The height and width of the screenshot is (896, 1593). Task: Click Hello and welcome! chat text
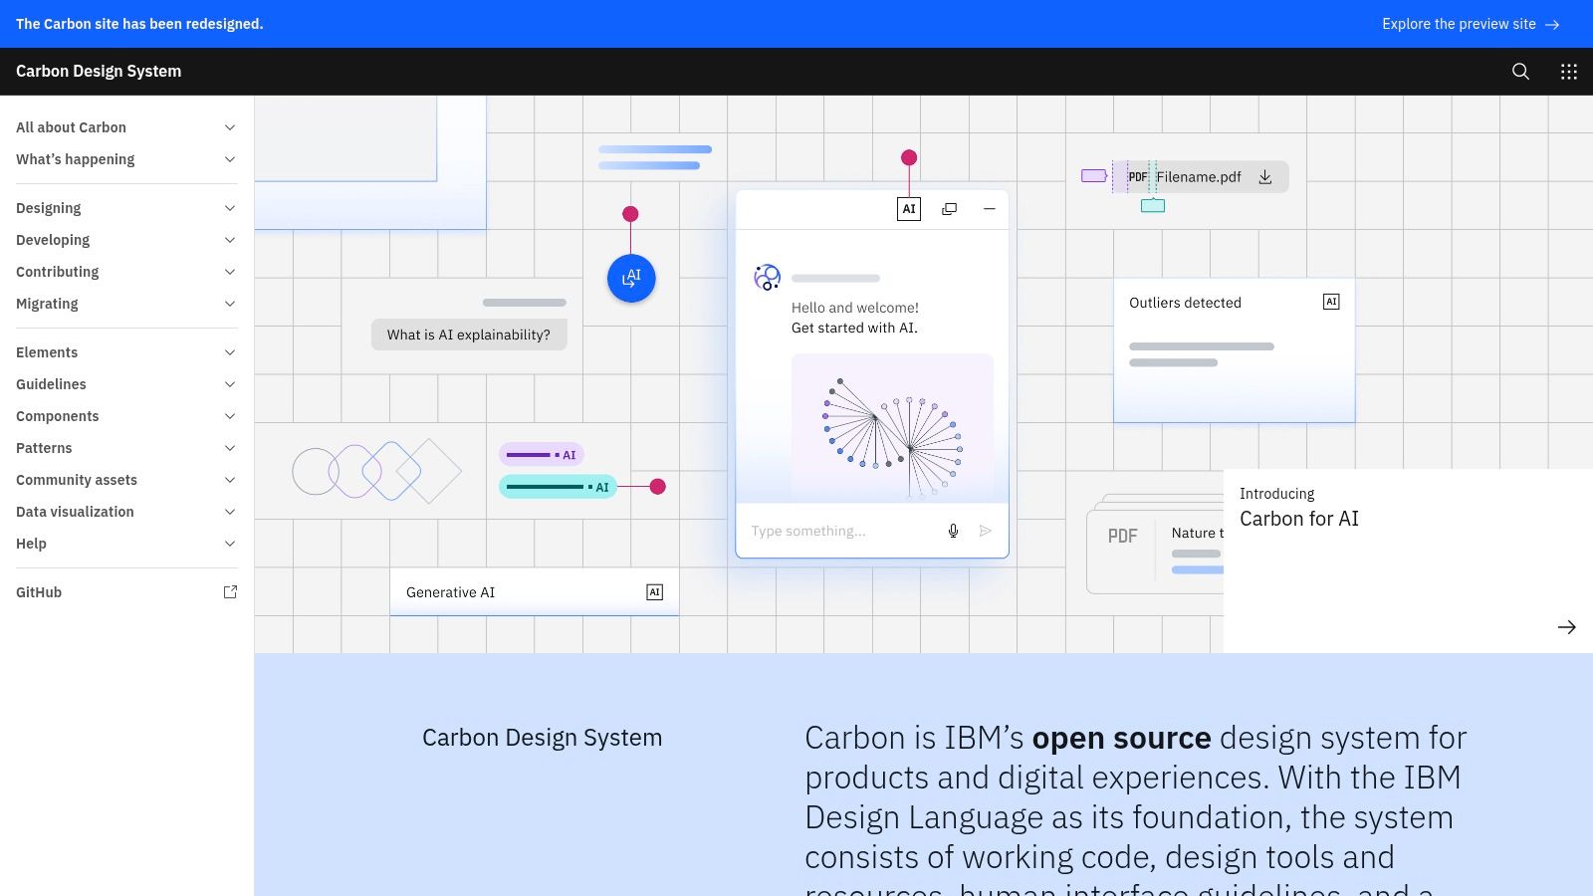(x=855, y=308)
